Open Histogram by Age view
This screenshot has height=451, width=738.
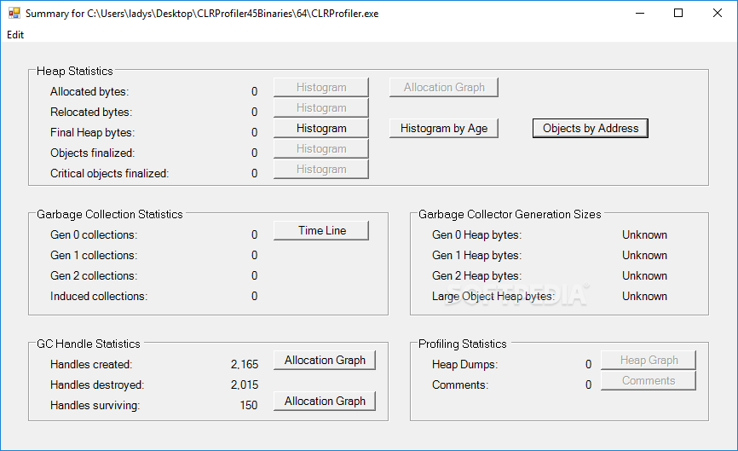click(444, 129)
